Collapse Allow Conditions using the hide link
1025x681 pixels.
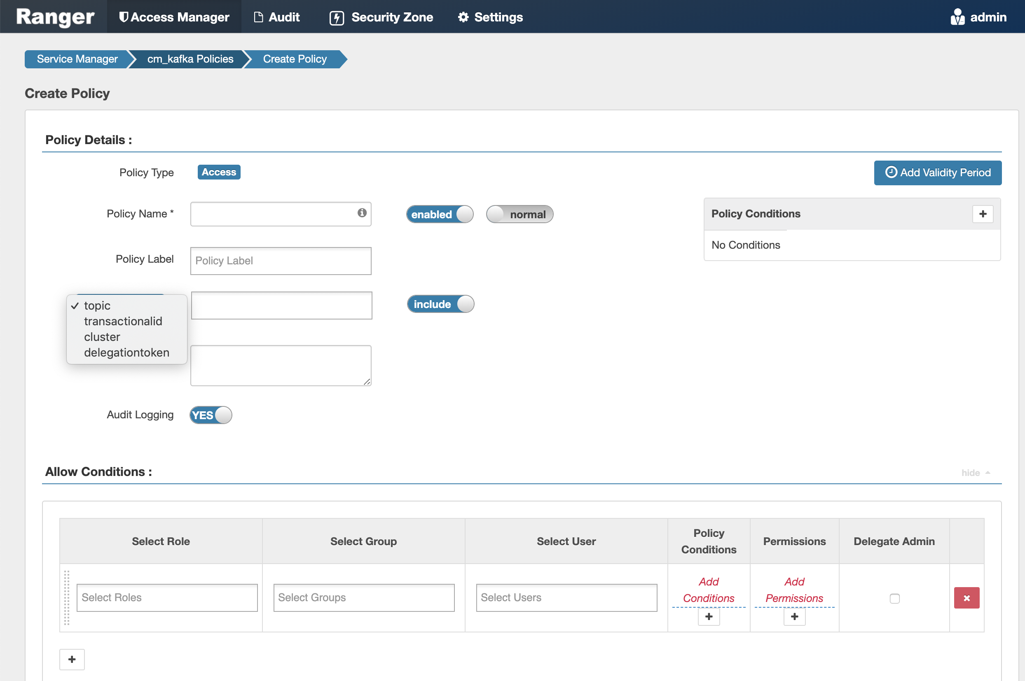[970, 473]
